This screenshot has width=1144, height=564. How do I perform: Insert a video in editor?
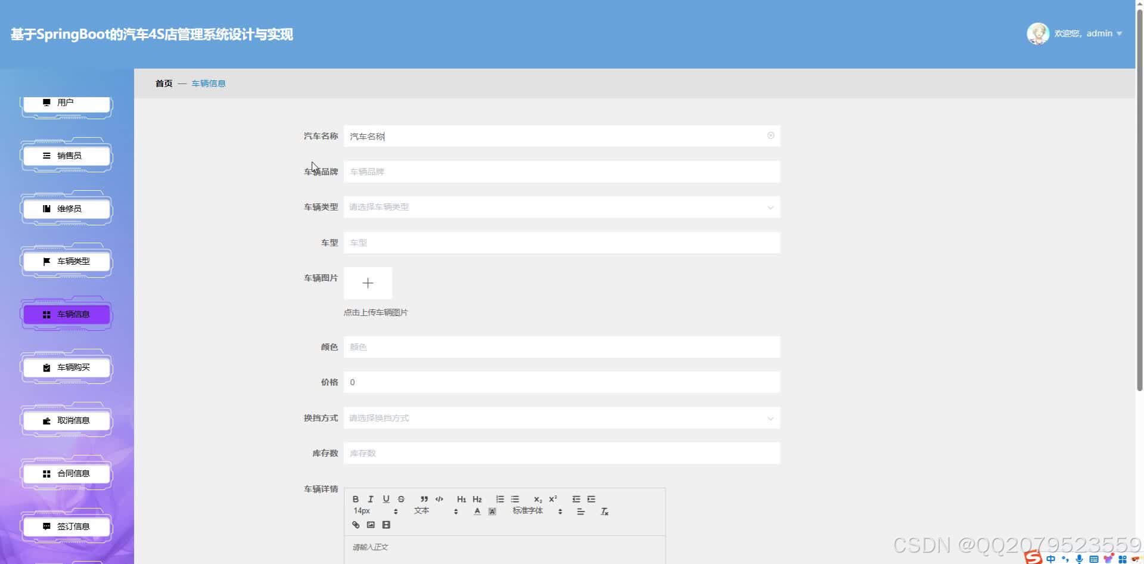point(386,525)
